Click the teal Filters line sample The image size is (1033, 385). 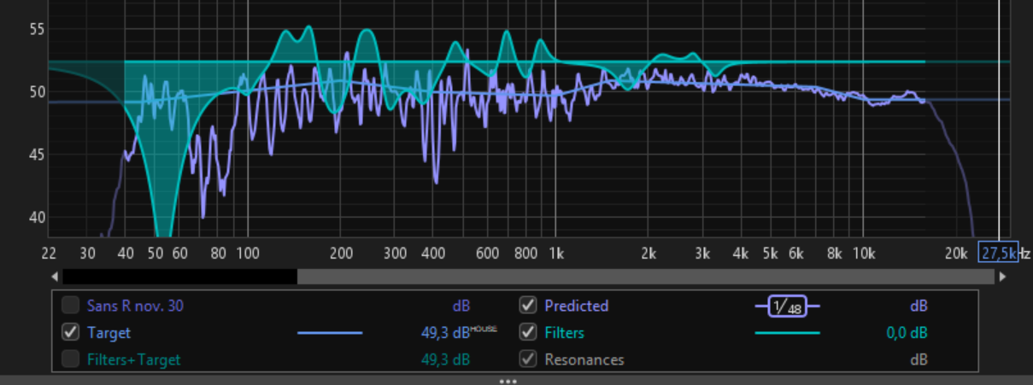coord(786,333)
